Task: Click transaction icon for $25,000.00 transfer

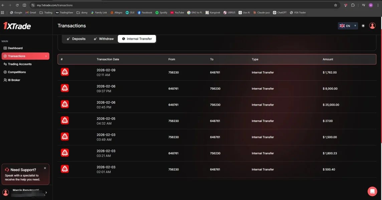Action: tap(65, 104)
